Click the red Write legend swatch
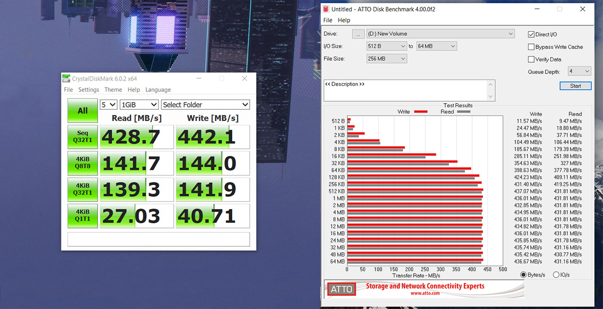 point(421,112)
